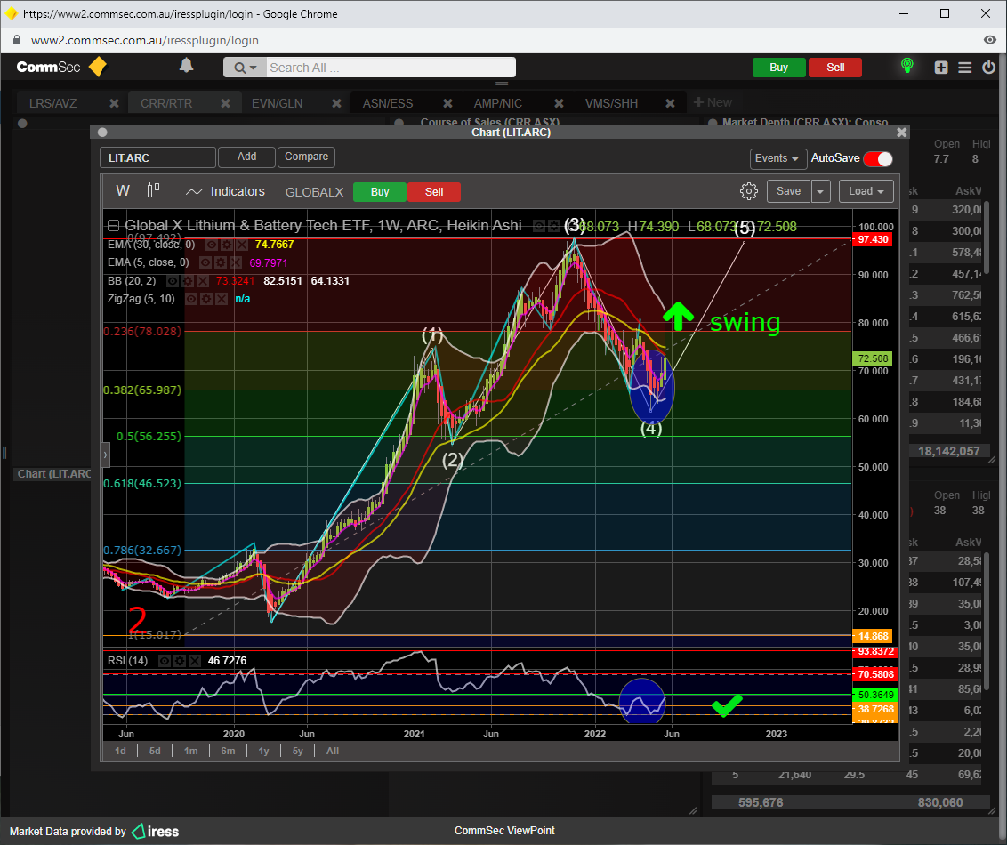Set chart range to 6m

pyautogui.click(x=228, y=751)
